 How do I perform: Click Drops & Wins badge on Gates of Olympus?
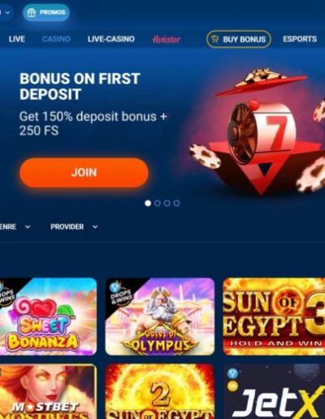(x=119, y=293)
